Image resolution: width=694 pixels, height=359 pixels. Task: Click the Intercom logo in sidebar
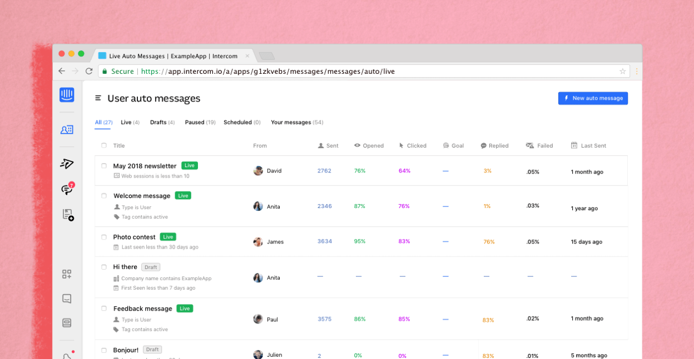(x=67, y=95)
